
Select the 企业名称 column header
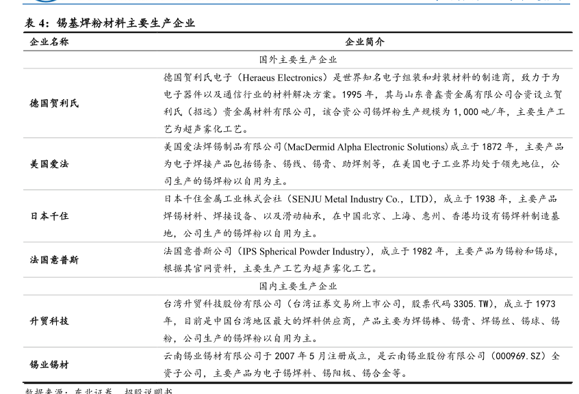coord(49,42)
